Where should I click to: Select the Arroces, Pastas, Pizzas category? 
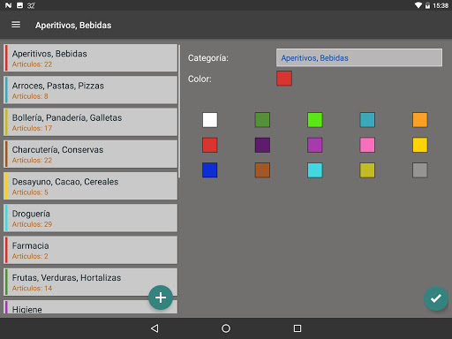tap(91, 90)
